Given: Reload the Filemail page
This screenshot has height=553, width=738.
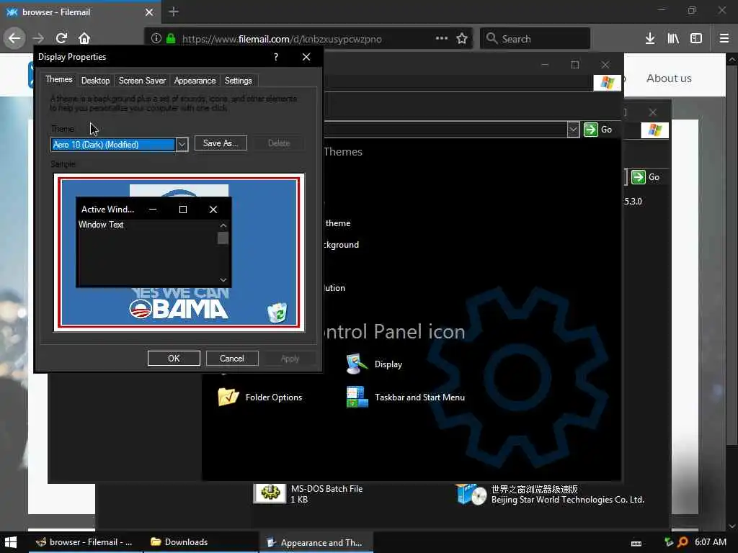Looking at the screenshot, I should tap(62, 38).
